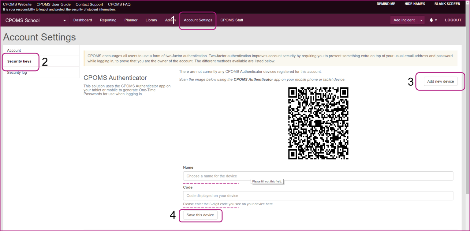This screenshot has height=231, width=470.
Task: Select the Security keys sidebar tab
Action: pyautogui.click(x=19, y=61)
